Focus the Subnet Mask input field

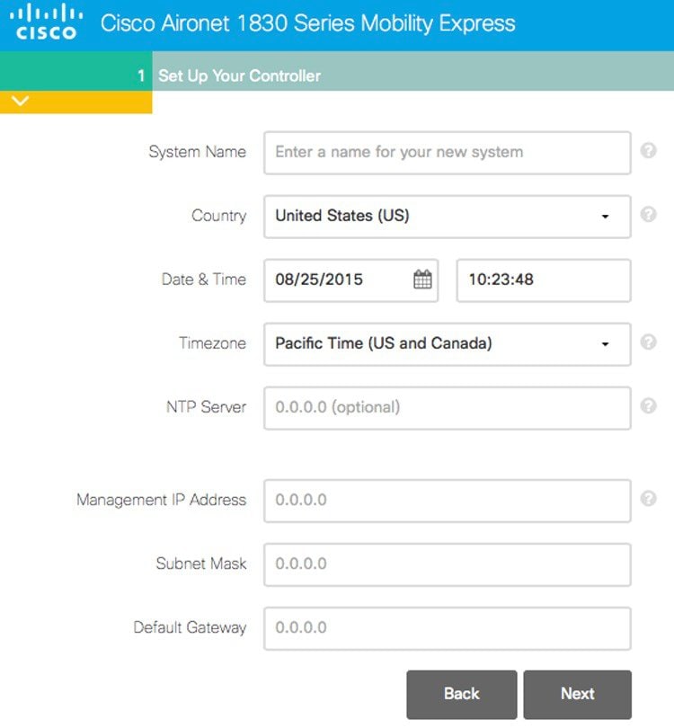(x=448, y=564)
